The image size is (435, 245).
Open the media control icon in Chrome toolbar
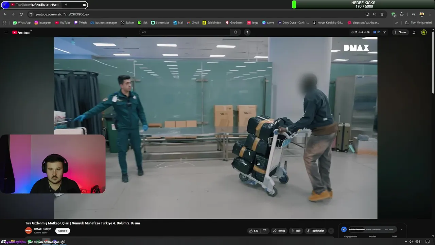click(414, 14)
